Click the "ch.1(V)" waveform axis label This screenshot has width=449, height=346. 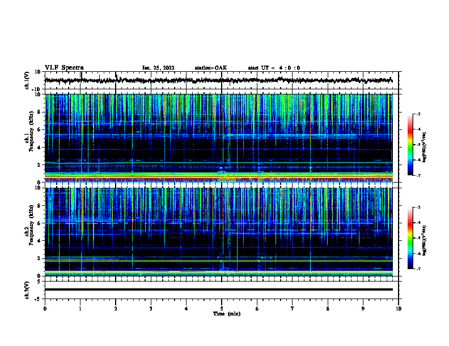coord(27,80)
